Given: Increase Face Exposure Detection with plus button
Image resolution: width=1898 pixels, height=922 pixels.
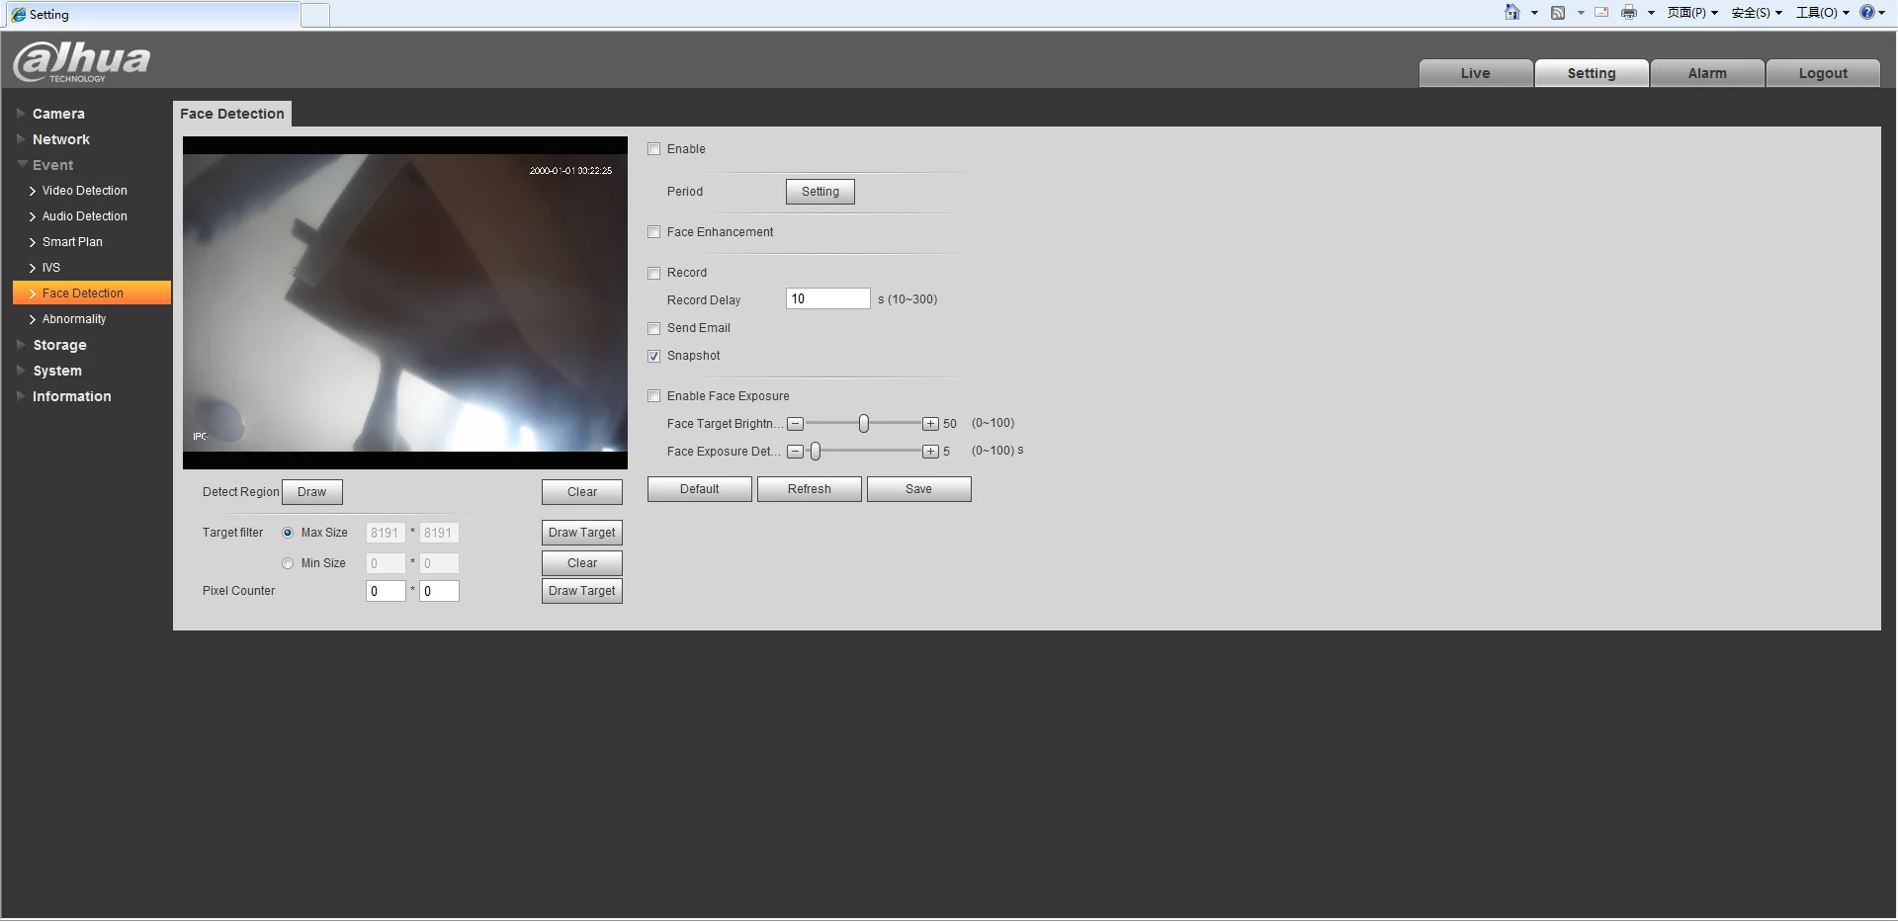Looking at the screenshot, I should point(930,452).
